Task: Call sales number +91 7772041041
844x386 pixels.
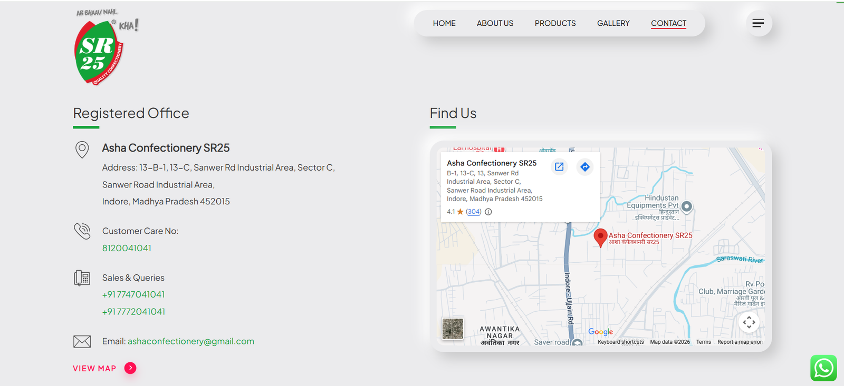Action: (133, 312)
